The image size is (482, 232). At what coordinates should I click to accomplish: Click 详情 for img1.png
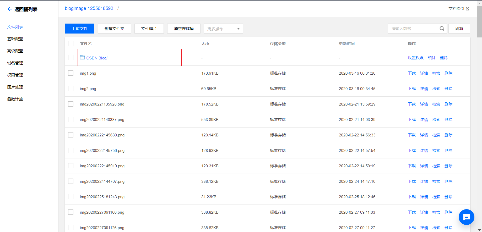click(x=424, y=73)
